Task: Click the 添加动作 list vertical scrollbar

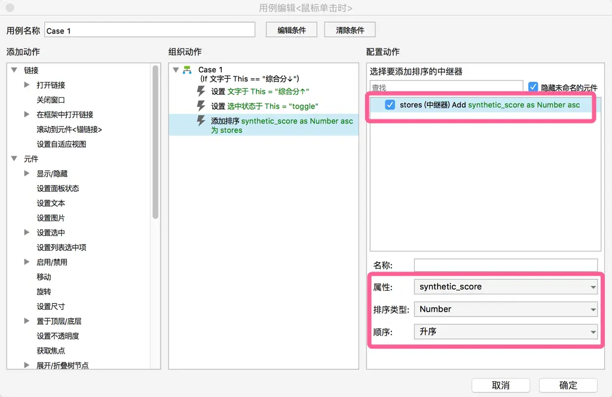Action: (x=156, y=143)
